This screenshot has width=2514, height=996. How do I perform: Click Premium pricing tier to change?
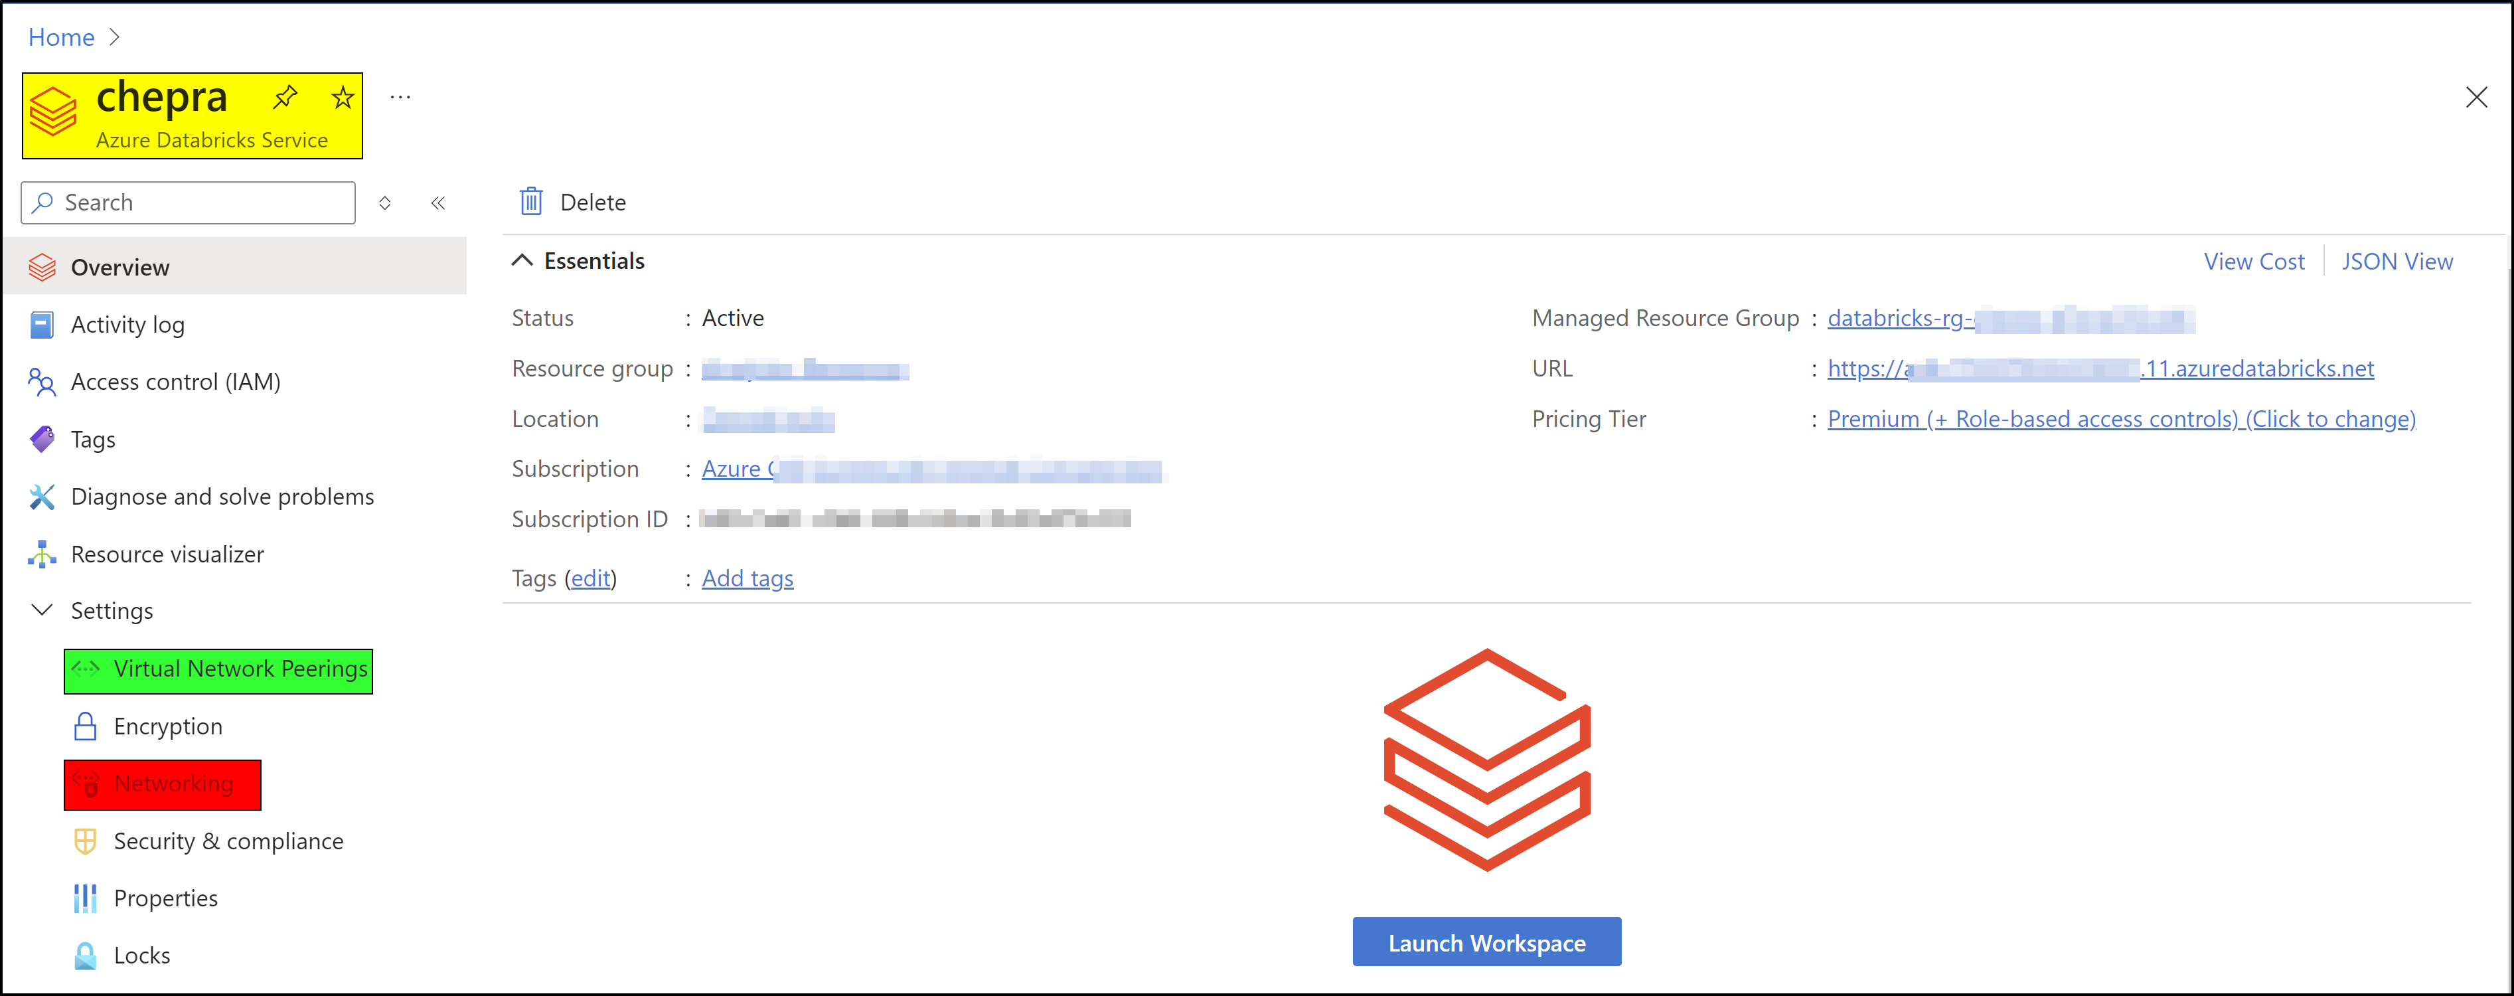(2122, 419)
